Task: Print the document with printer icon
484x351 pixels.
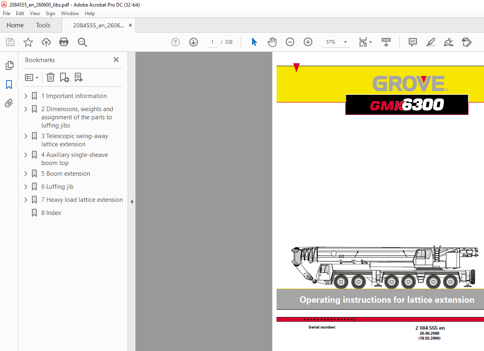Action: (x=64, y=42)
